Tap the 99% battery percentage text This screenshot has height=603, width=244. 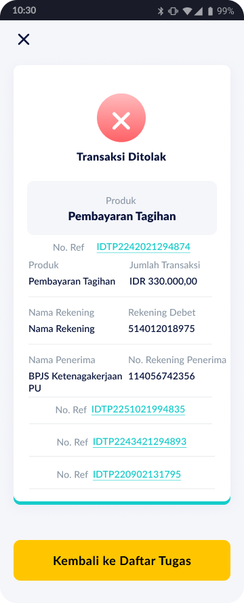tap(225, 11)
